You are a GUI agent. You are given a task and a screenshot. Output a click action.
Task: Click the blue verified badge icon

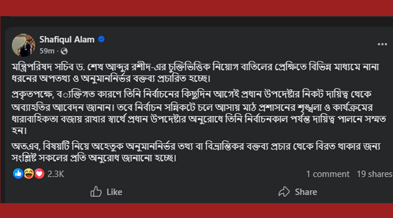pyautogui.click(x=101, y=40)
